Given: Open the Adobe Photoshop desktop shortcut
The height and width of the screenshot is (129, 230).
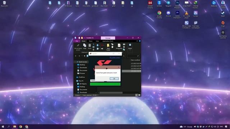Looking at the screenshot, I should click(x=177, y=5).
